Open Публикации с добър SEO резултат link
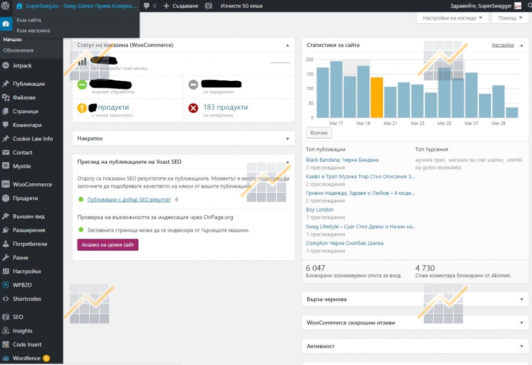Screen dimensions: 532x365 tap(129, 199)
